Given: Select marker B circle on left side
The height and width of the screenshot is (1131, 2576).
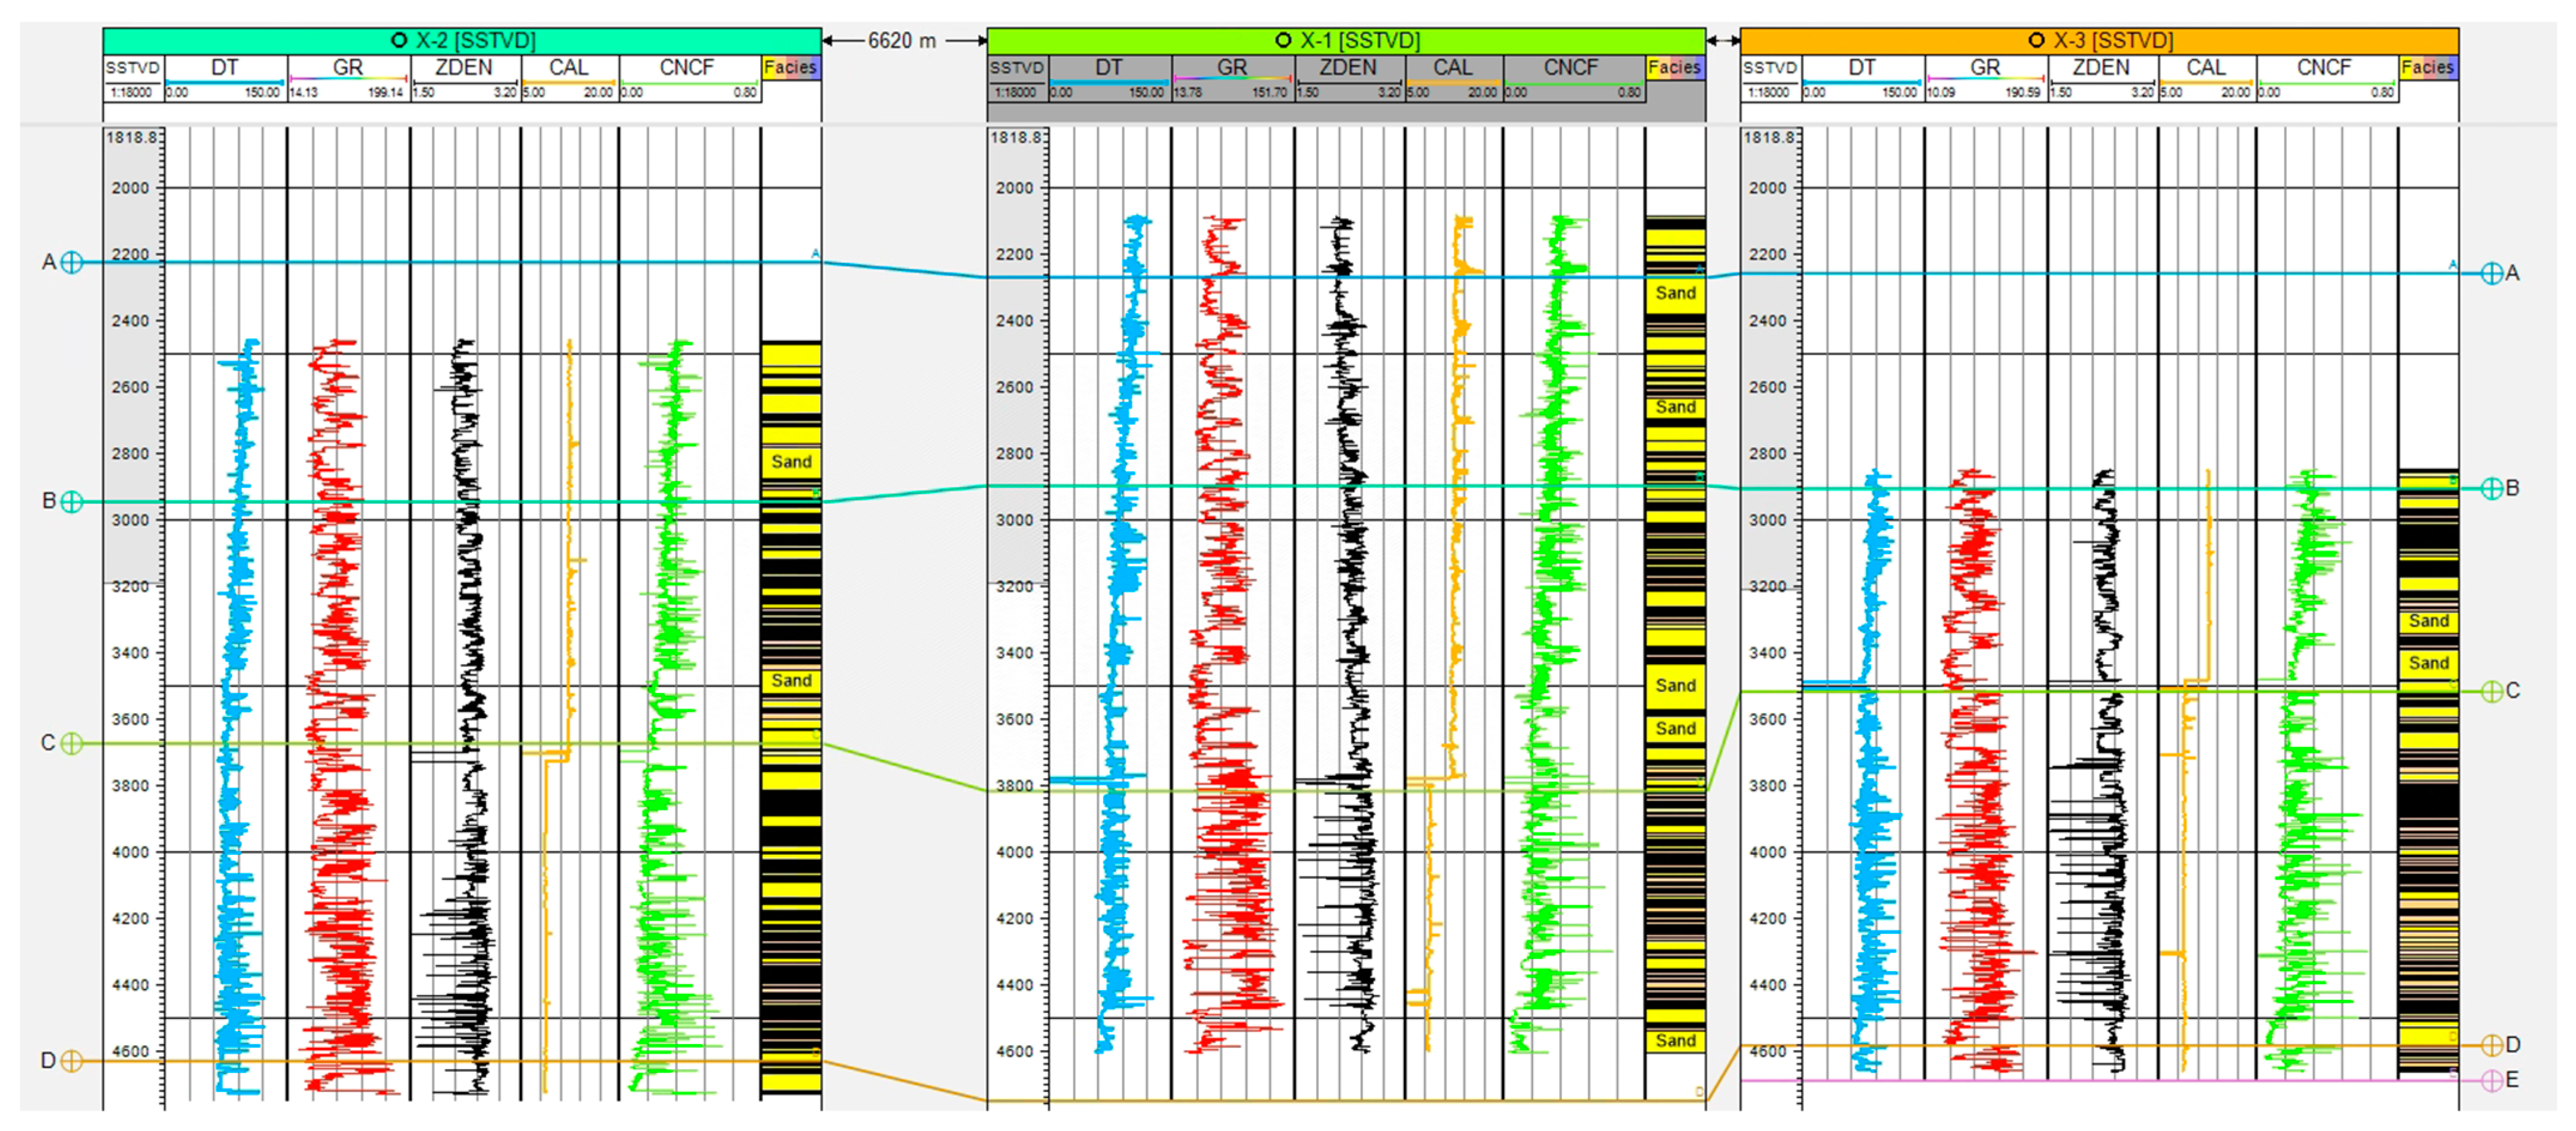Looking at the screenshot, I should (x=71, y=502).
